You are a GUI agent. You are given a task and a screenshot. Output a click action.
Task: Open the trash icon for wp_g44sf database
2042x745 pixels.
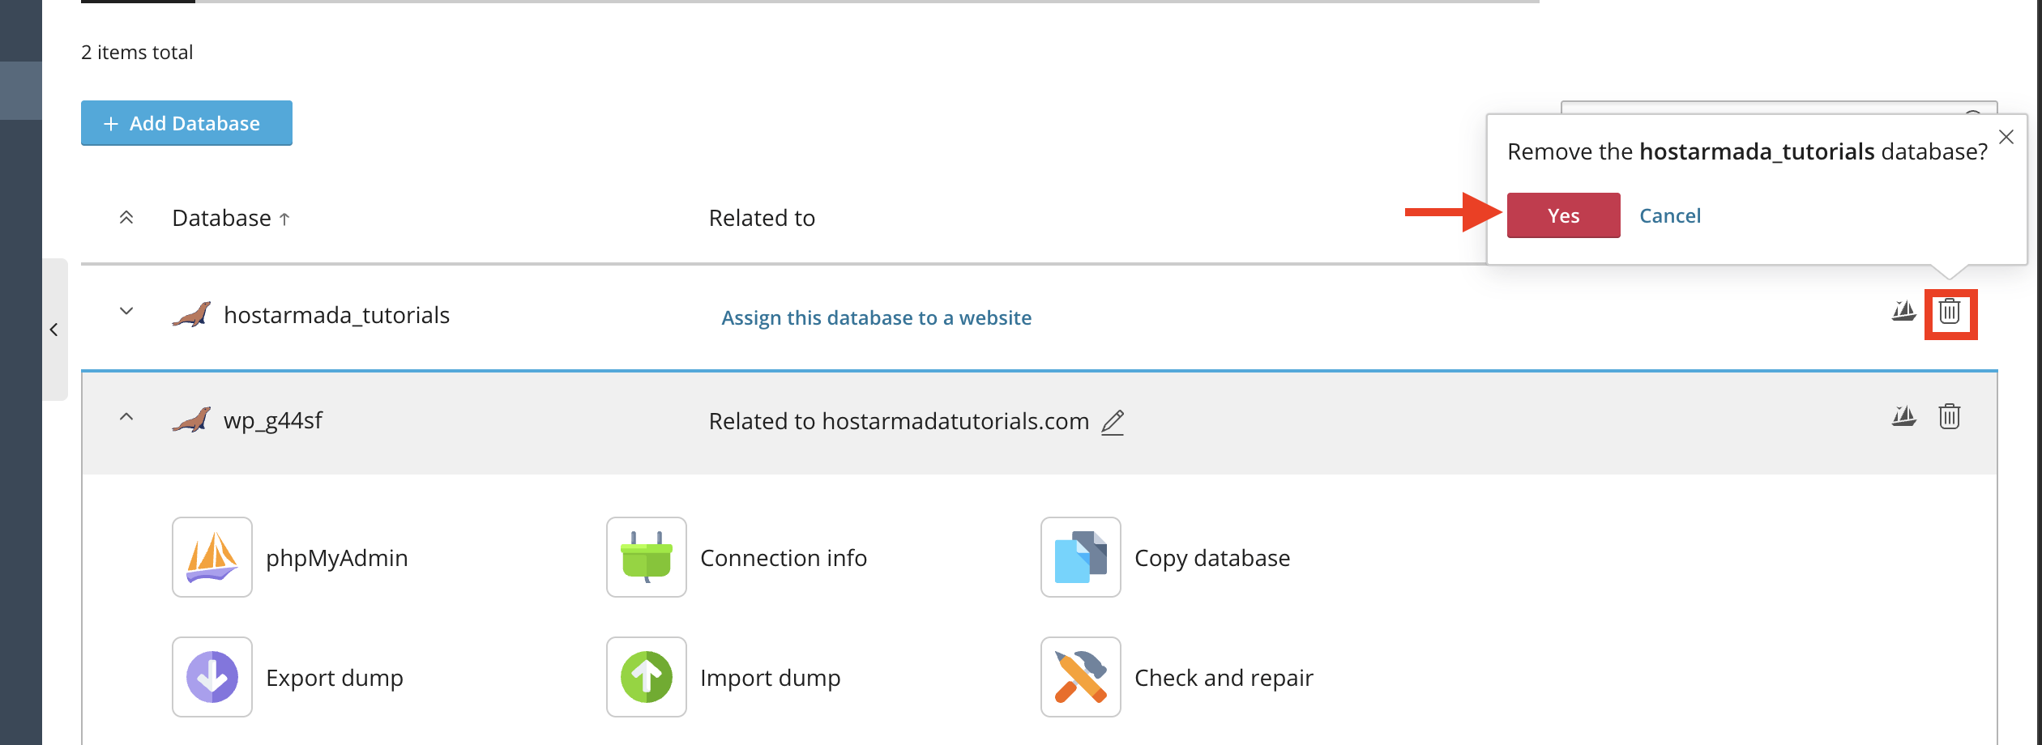(x=1950, y=417)
